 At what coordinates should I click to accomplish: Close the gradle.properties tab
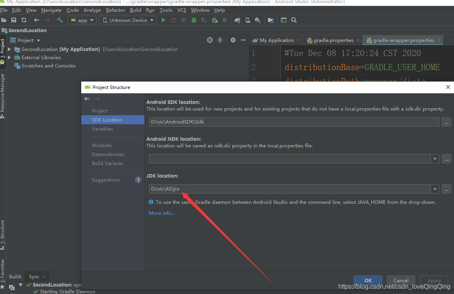(x=358, y=40)
